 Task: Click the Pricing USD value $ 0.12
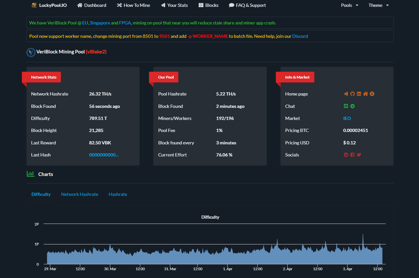point(350,143)
